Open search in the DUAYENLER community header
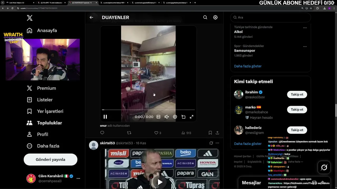The width and height of the screenshot is (337, 189). pos(205,17)
